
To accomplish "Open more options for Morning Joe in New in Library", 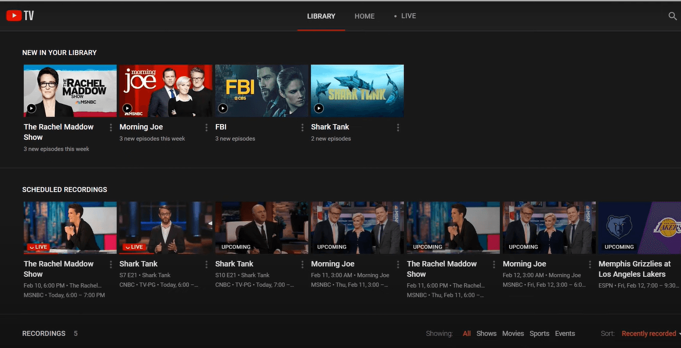I will coord(207,127).
